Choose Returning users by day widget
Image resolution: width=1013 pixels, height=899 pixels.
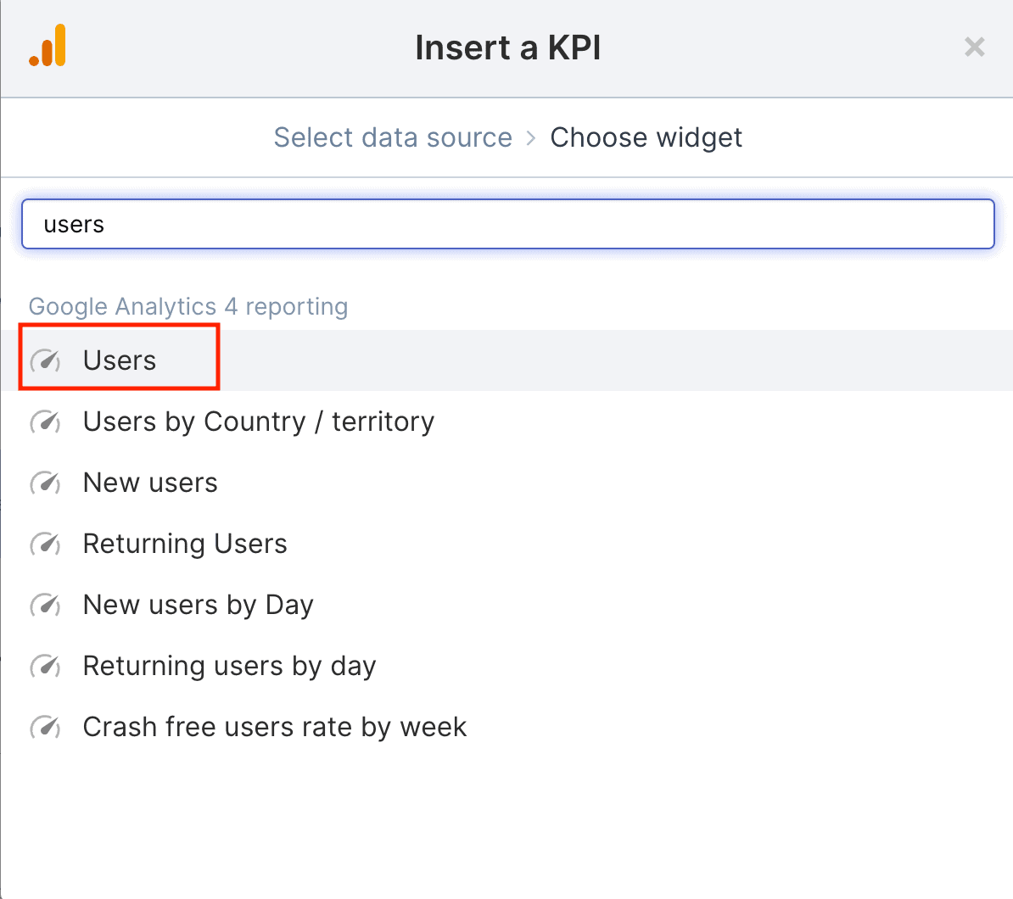coord(506,666)
